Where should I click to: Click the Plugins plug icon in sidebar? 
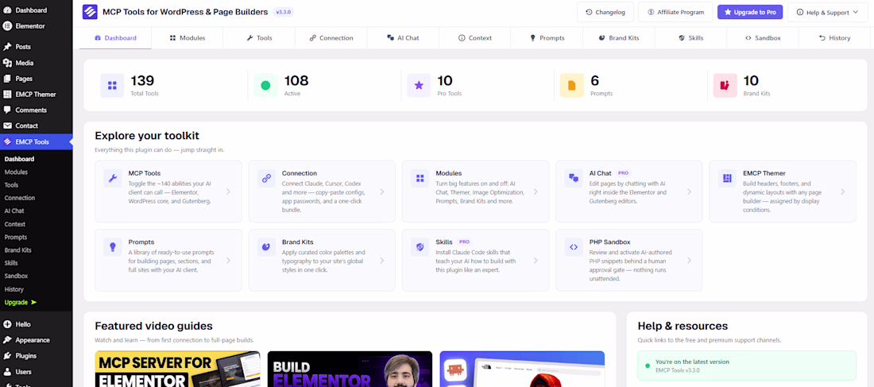click(7, 356)
